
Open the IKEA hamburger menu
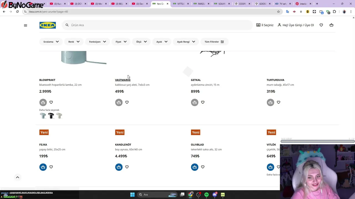(x=26, y=25)
